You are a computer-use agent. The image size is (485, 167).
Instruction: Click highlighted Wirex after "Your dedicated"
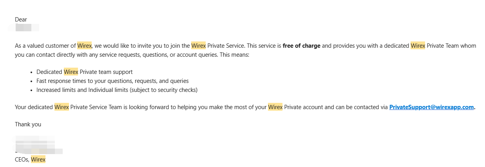[62, 107]
